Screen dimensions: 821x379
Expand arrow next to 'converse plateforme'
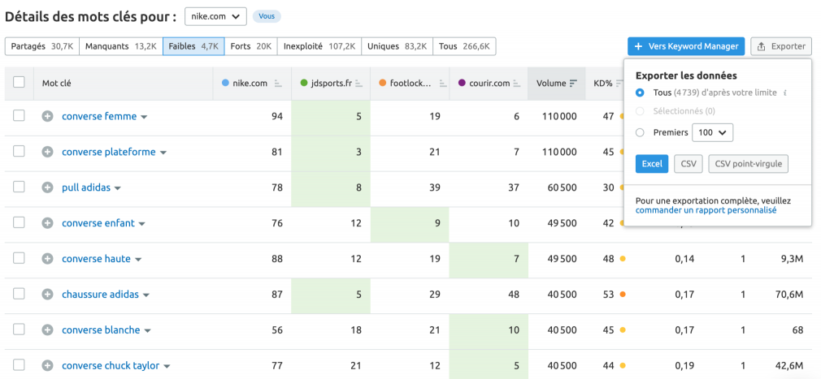[x=163, y=153]
